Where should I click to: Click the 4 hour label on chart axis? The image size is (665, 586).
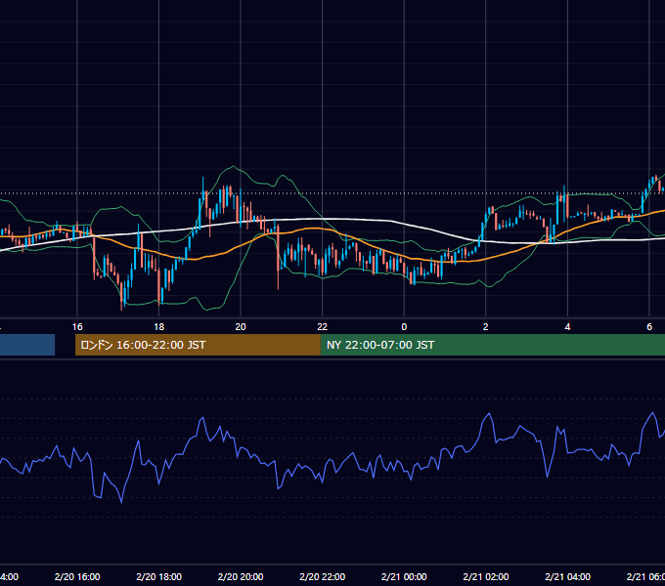[567, 327]
